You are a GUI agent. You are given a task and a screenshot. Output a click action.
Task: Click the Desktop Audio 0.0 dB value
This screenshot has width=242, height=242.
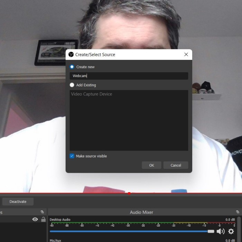pos(230,220)
